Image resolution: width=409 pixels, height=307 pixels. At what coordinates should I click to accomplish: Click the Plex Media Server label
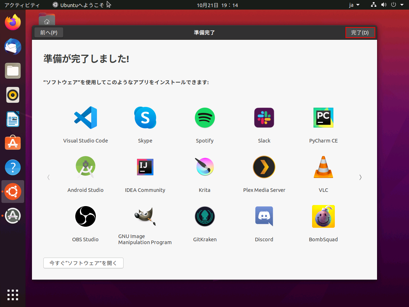tap(264, 190)
